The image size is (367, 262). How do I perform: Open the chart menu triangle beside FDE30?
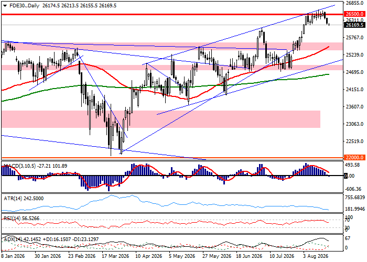click(x=5, y=6)
